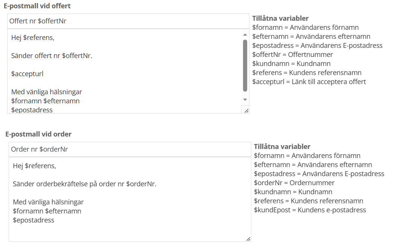
Task: Click the scrollbar thumb in the offer email body
Action: (x=245, y=66)
